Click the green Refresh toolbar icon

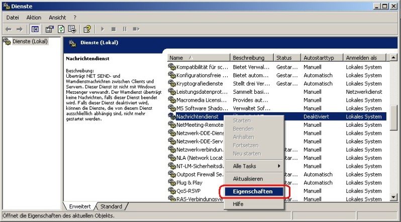point(61,29)
